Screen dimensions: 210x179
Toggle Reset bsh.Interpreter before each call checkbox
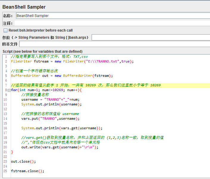point(5,30)
